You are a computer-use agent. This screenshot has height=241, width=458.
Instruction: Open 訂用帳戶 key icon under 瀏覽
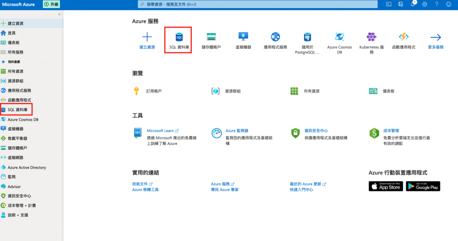tap(136, 91)
